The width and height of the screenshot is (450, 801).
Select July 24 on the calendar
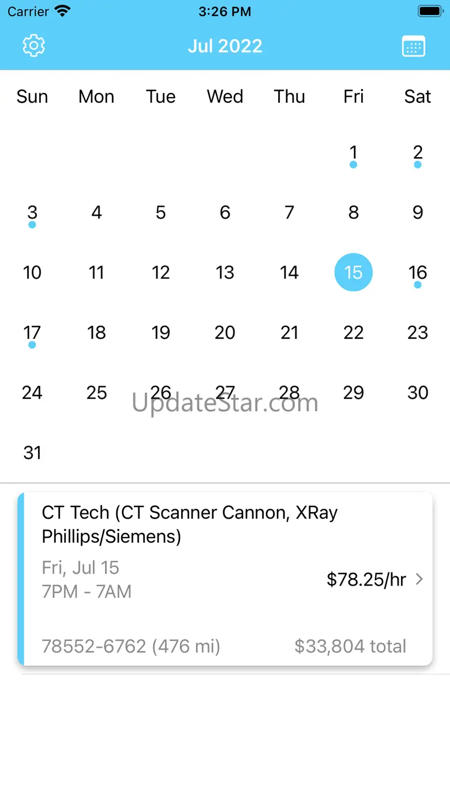pos(32,393)
